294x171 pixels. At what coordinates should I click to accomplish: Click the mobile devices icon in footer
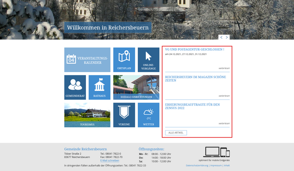[216, 152]
